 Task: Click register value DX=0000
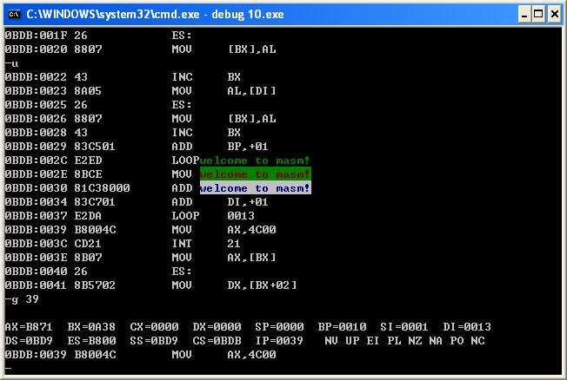[x=217, y=327]
